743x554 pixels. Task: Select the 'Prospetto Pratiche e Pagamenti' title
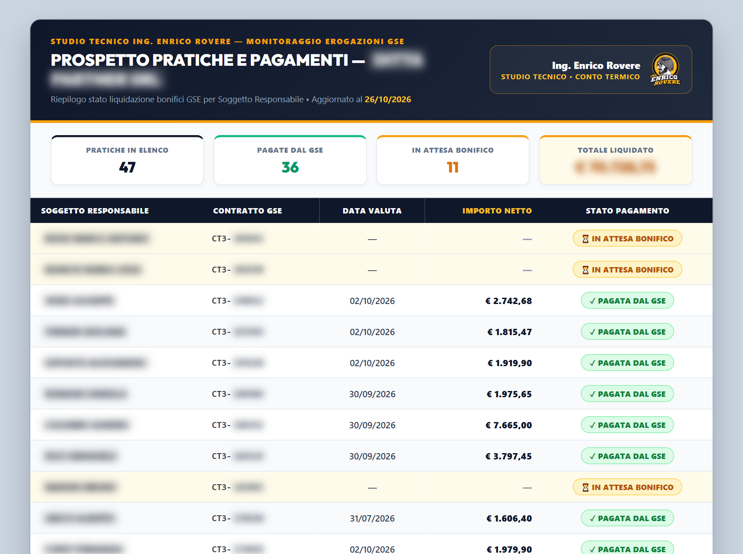(x=199, y=60)
